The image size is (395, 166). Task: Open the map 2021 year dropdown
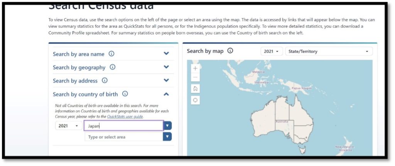pos(272,51)
